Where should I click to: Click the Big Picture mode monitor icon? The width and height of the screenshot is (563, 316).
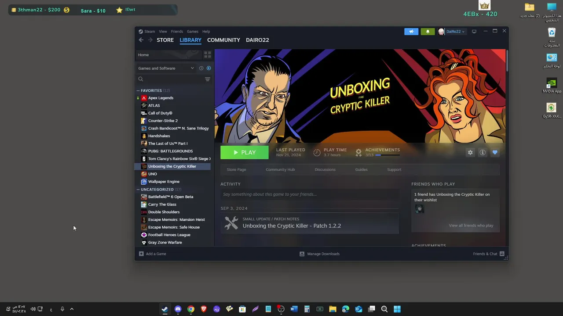[474, 32]
